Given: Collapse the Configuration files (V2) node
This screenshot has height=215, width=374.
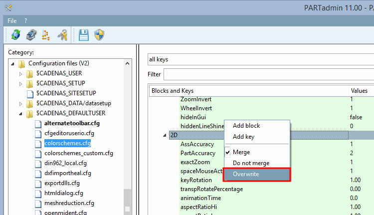Looking at the screenshot, I should tap(12, 64).
